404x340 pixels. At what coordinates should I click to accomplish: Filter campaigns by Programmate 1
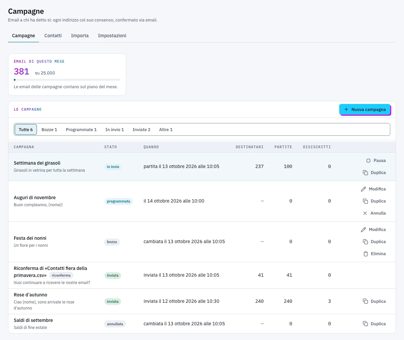pos(81,130)
